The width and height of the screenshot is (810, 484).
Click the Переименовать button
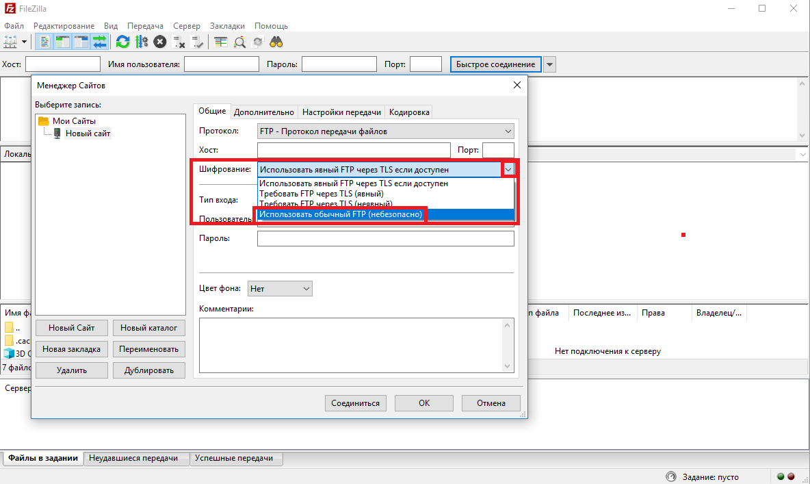pos(148,349)
